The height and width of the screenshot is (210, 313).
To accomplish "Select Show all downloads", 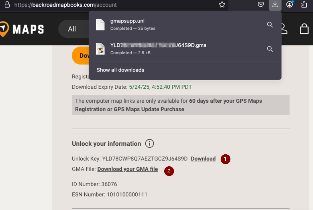I will 120,70.
